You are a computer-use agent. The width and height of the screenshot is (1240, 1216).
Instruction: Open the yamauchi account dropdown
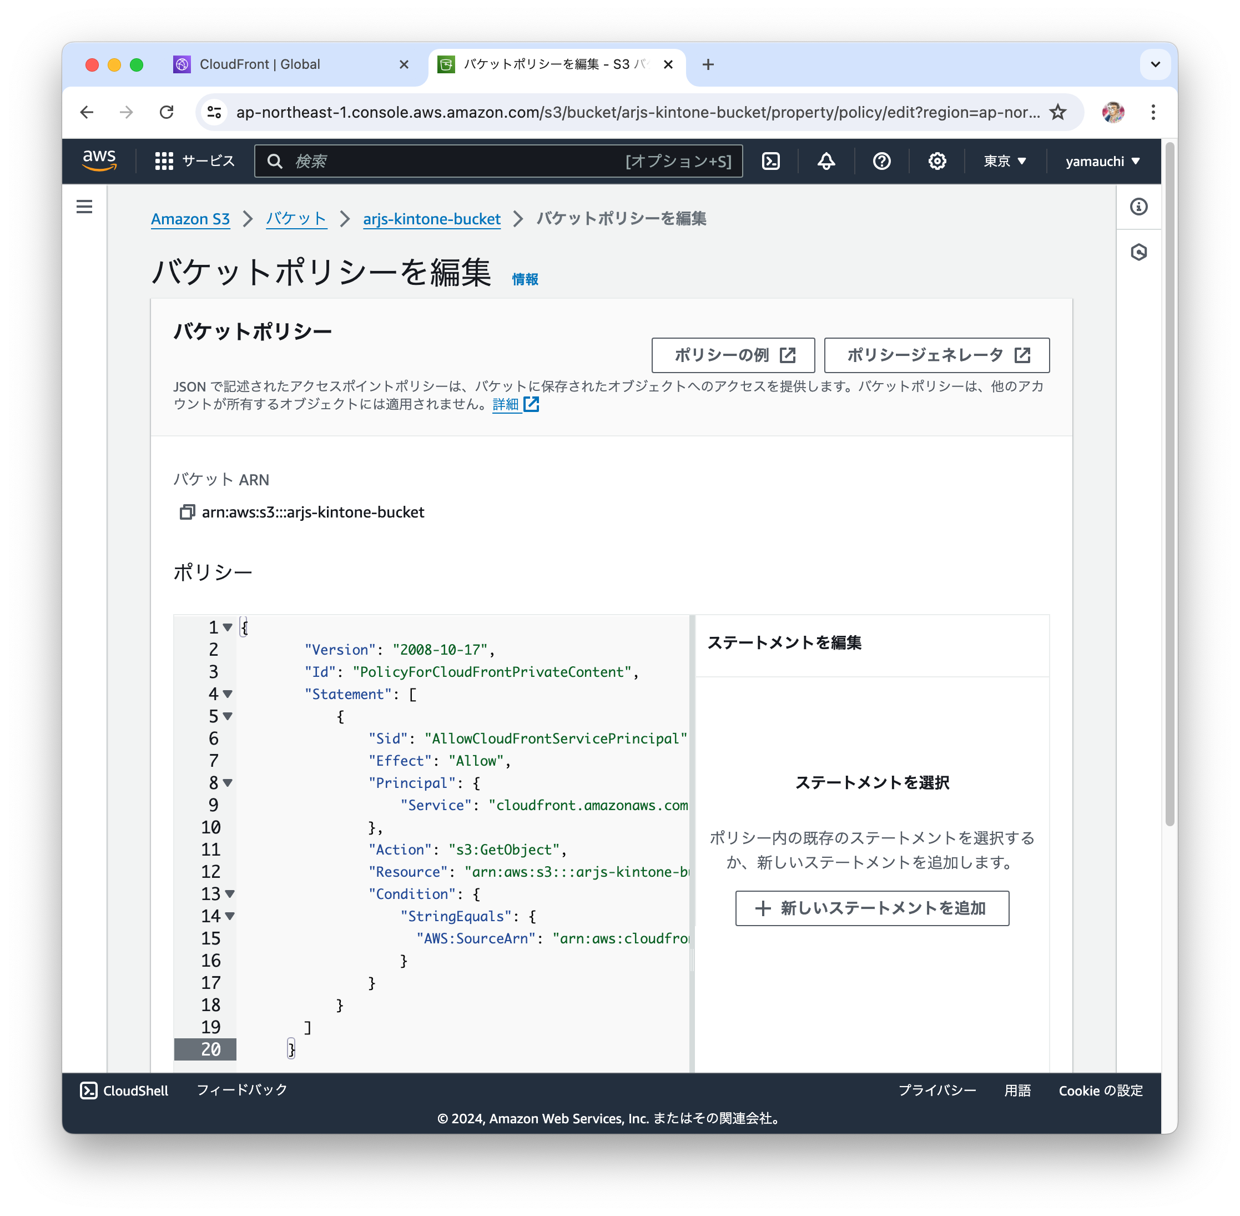(x=1102, y=161)
